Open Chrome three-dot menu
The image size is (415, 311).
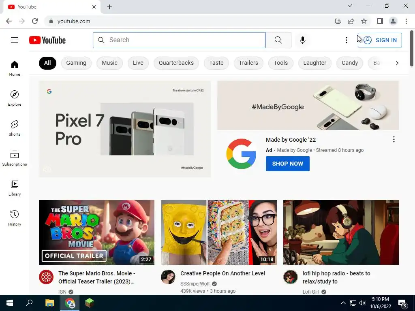pos(406,21)
